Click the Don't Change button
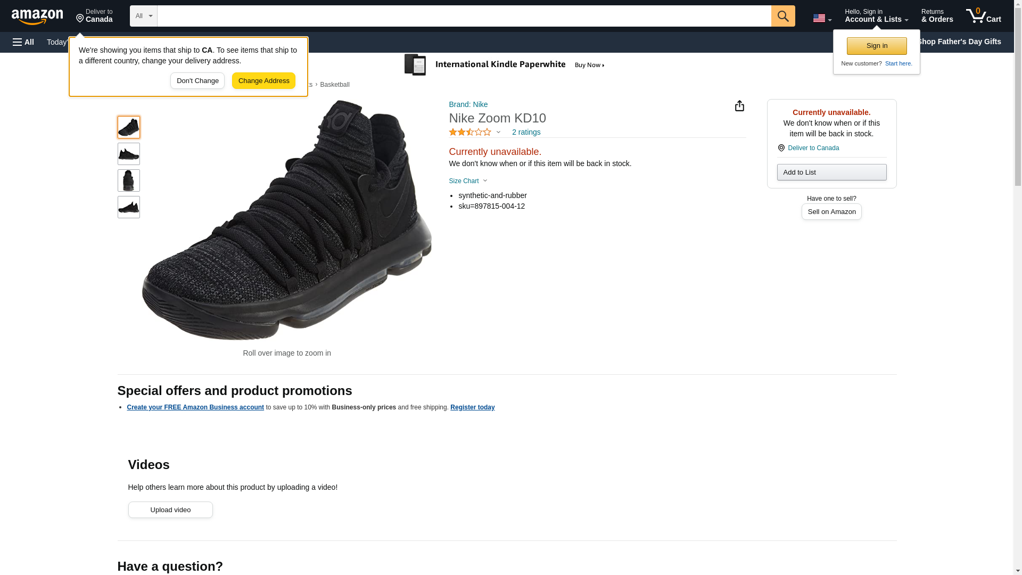The height and width of the screenshot is (575, 1022). [197, 81]
